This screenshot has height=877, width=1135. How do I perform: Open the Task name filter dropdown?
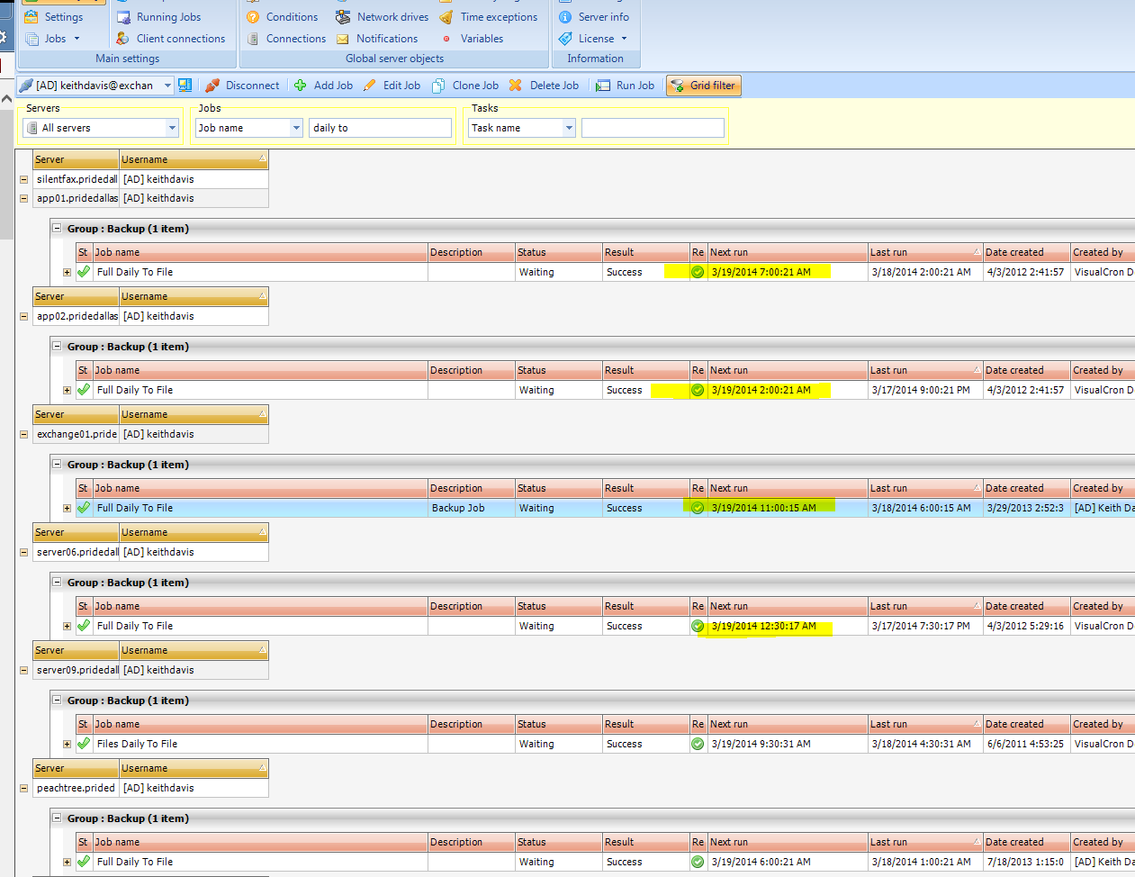(569, 128)
